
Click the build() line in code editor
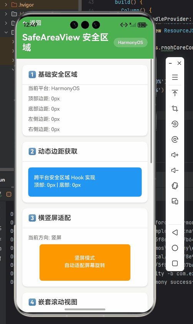pos(128,2)
